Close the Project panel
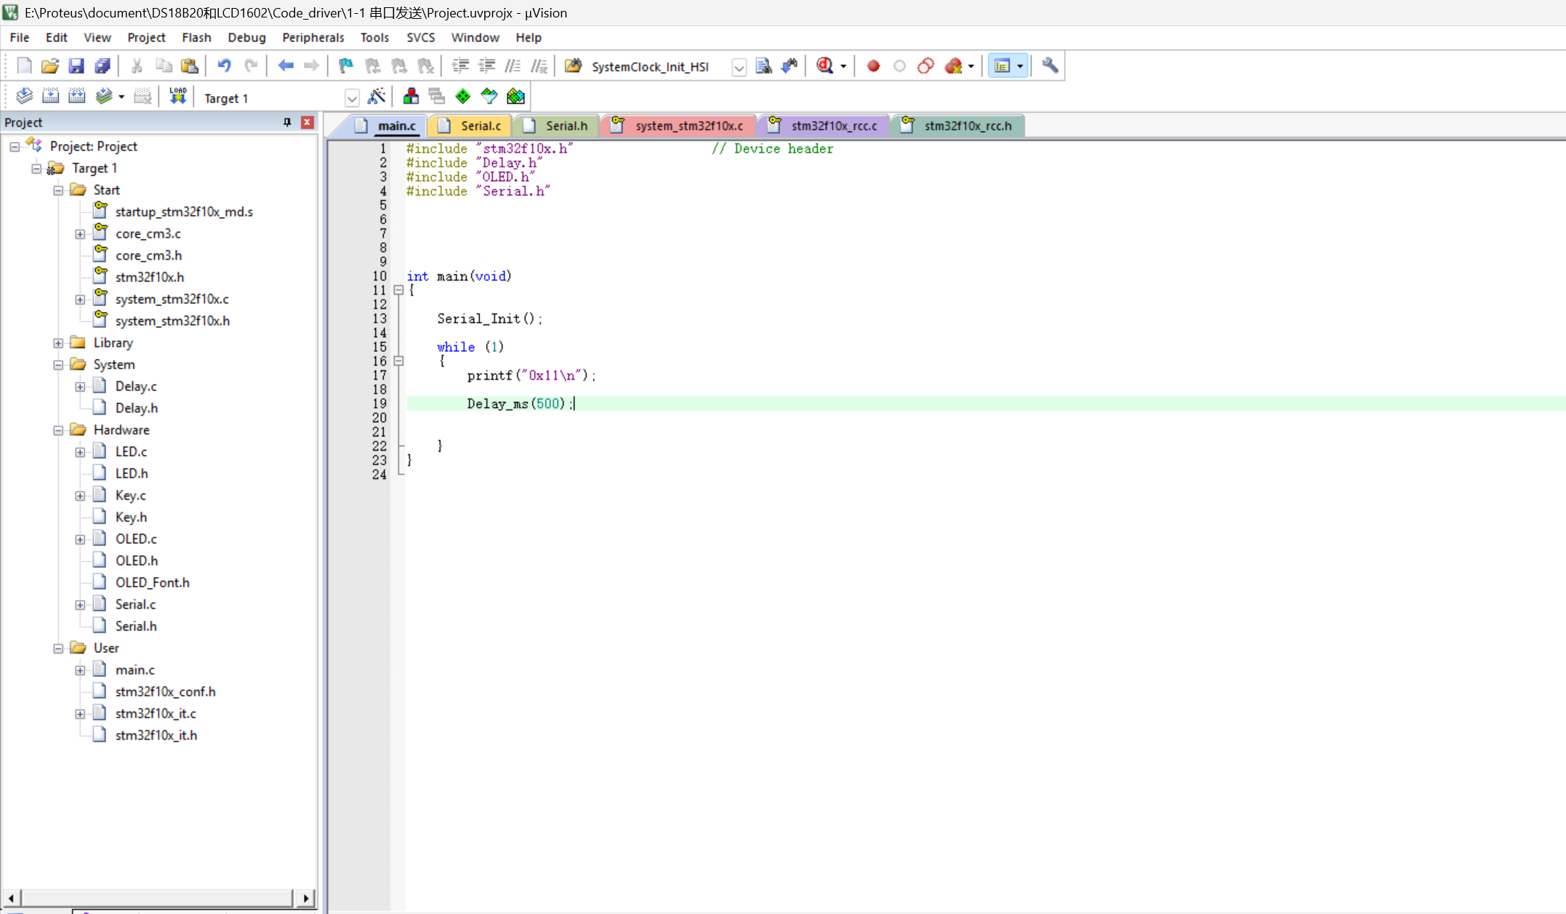 308,122
